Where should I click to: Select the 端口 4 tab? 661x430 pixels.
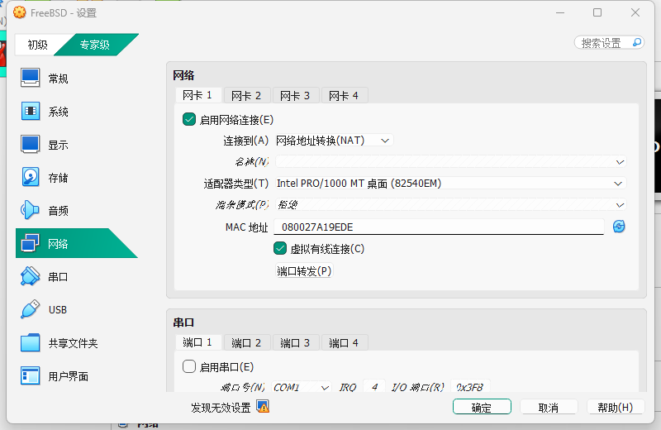tap(344, 342)
